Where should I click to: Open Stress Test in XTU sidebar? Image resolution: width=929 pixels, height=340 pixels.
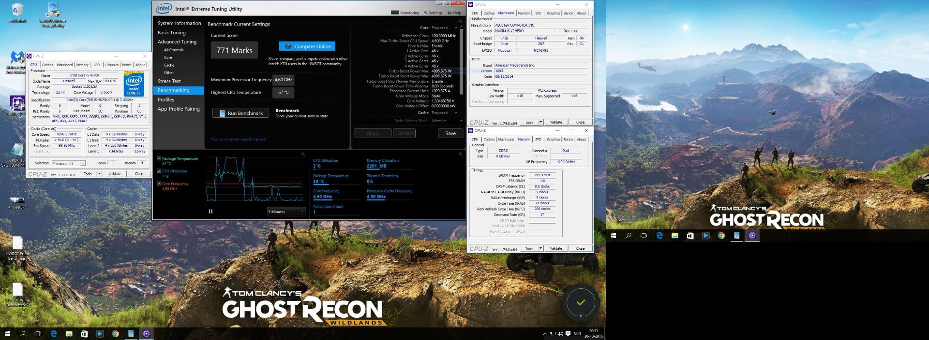point(169,81)
